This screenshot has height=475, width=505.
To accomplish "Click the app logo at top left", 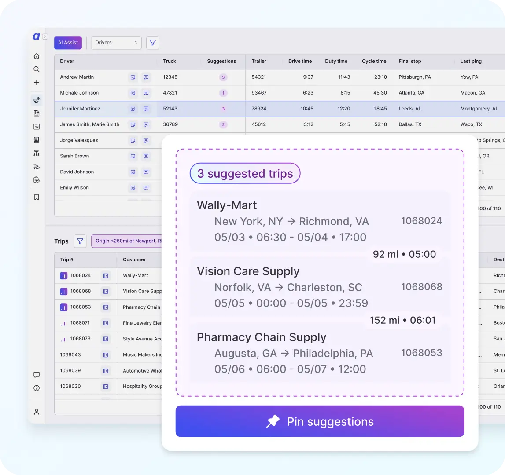I will coord(36,37).
